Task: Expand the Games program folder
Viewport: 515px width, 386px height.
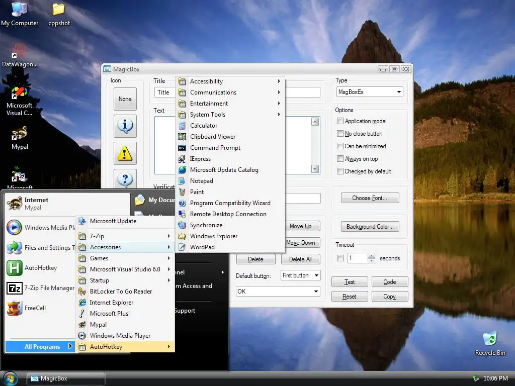Action: coord(125,258)
